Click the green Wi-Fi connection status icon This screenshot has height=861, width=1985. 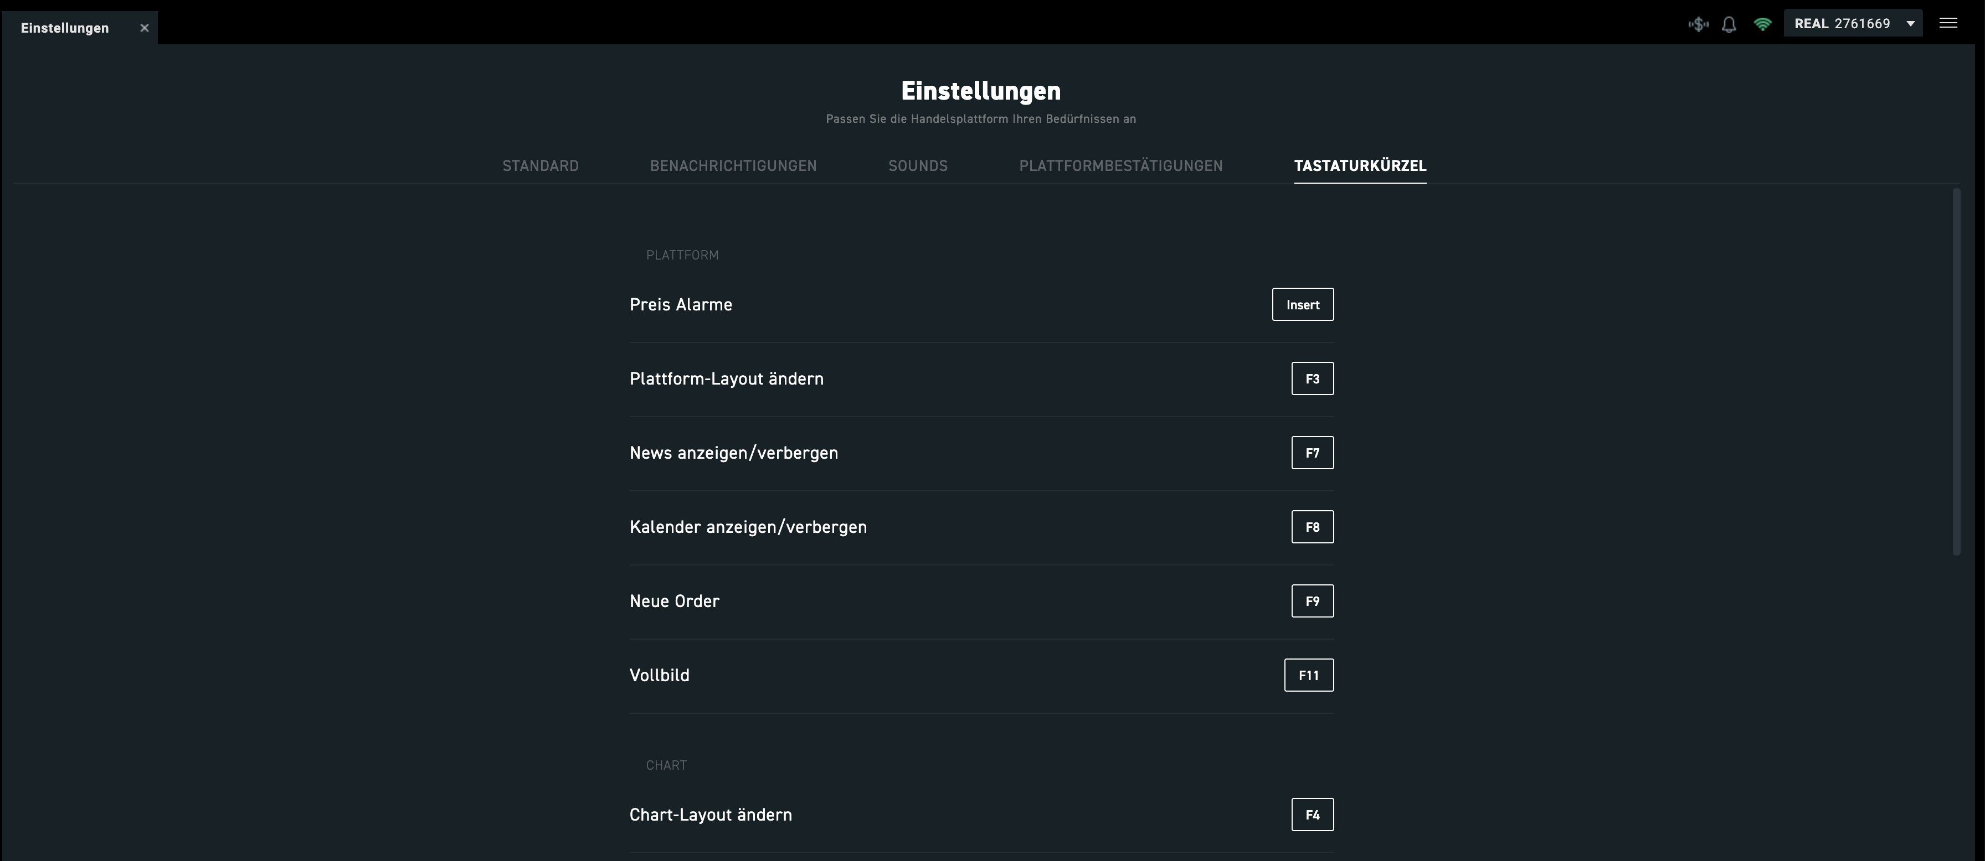point(1762,24)
